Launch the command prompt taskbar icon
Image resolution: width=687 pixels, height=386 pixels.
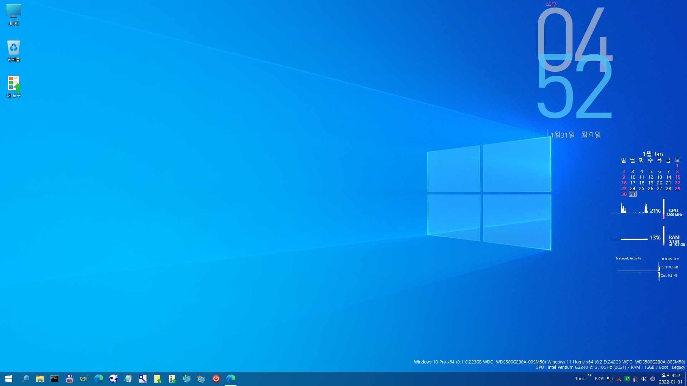click(54, 379)
